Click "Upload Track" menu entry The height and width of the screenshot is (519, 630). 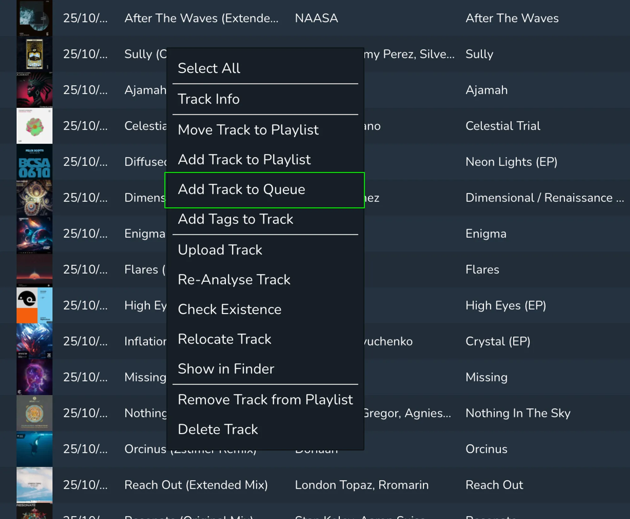tap(220, 249)
